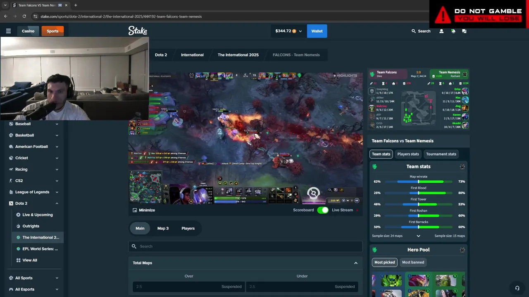Open the notifications bell icon
This screenshot has width=529, height=297.
[453, 31]
